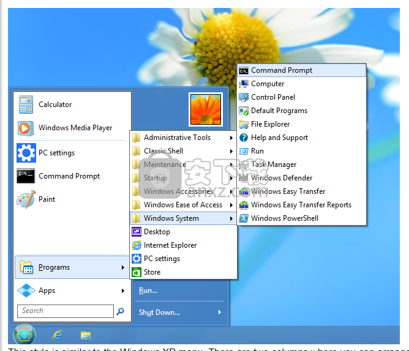Click the Default Programs icon
Image resolution: width=409 pixels, height=351 pixels.
click(x=244, y=111)
